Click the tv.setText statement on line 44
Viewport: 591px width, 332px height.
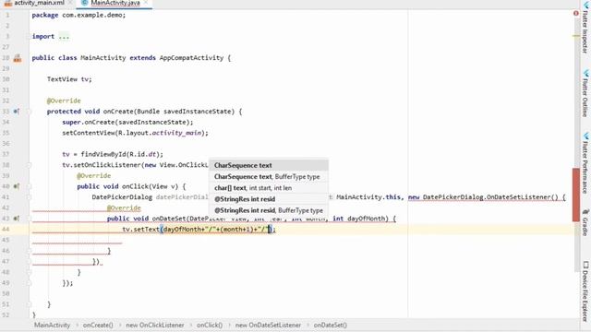coord(199,230)
